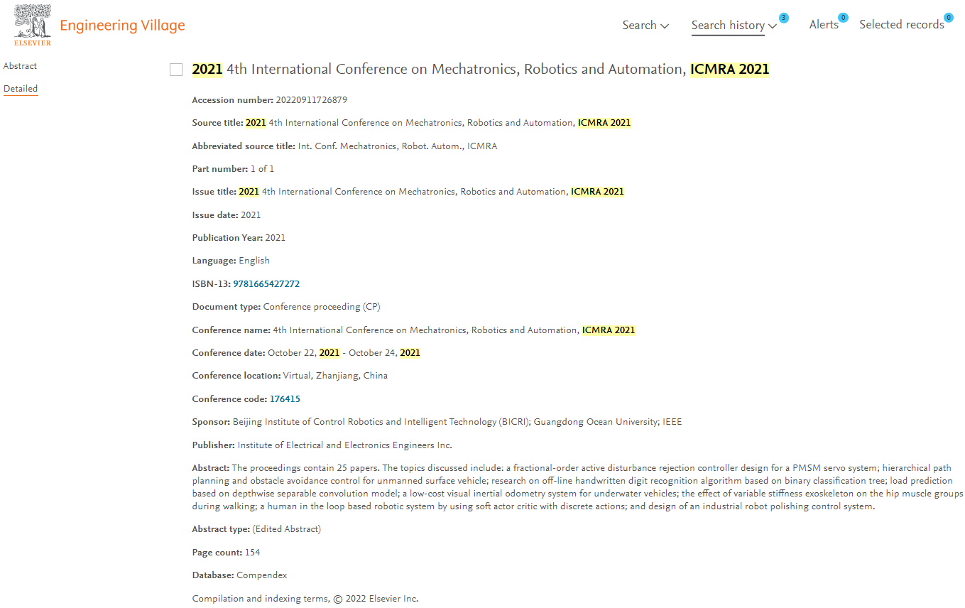965x608 pixels.
Task: Click the Issue date value 2021
Action: click(251, 215)
